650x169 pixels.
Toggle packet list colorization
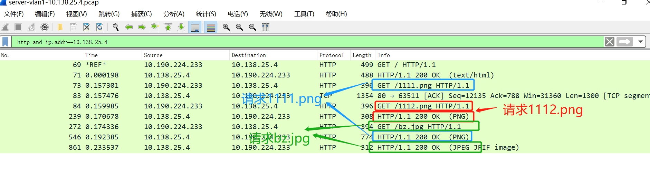click(x=211, y=27)
